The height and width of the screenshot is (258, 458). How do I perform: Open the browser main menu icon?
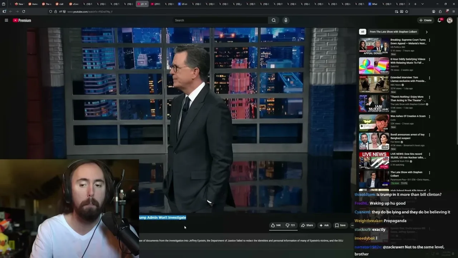coord(453,11)
